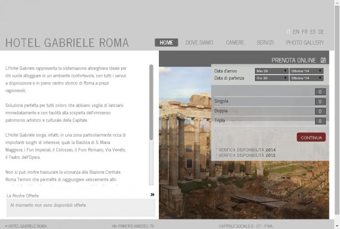
Task: Click the 'Tripla' room label
Action: [219, 121]
